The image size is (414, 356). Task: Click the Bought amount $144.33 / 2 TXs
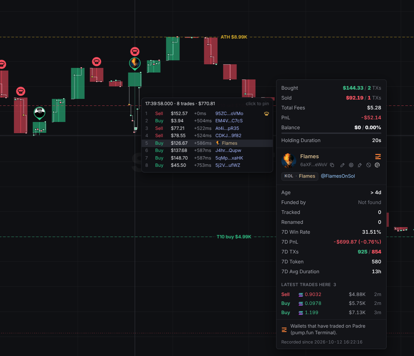[362, 88]
